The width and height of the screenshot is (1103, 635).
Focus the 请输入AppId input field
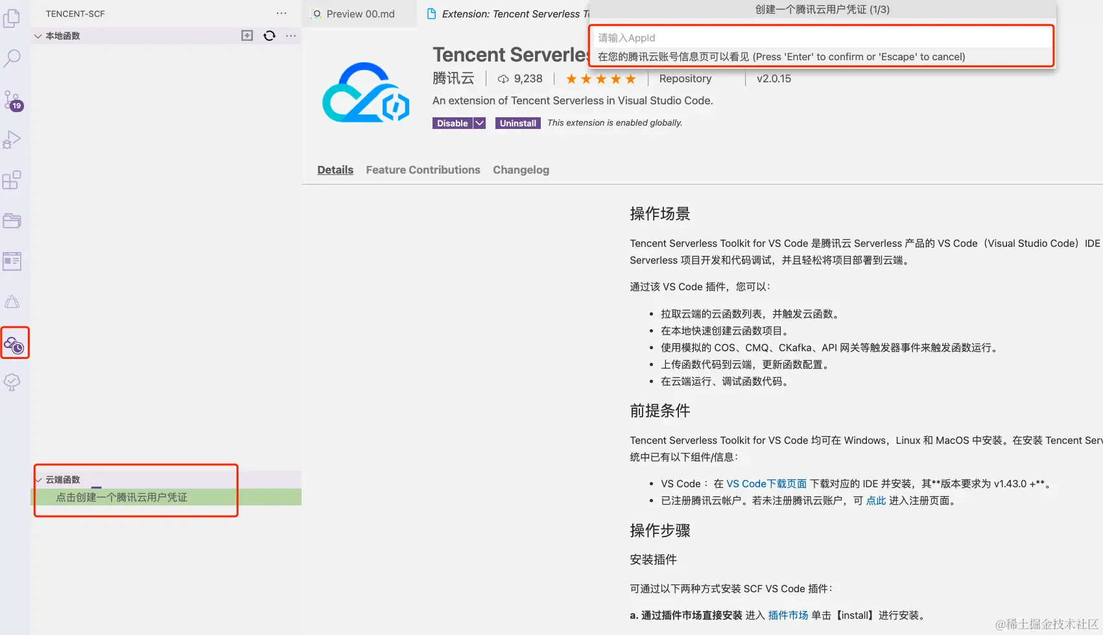(822, 38)
